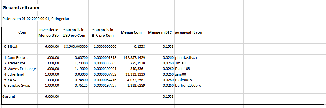Click the Startpreis in USD pro Coin header

tap(74, 32)
